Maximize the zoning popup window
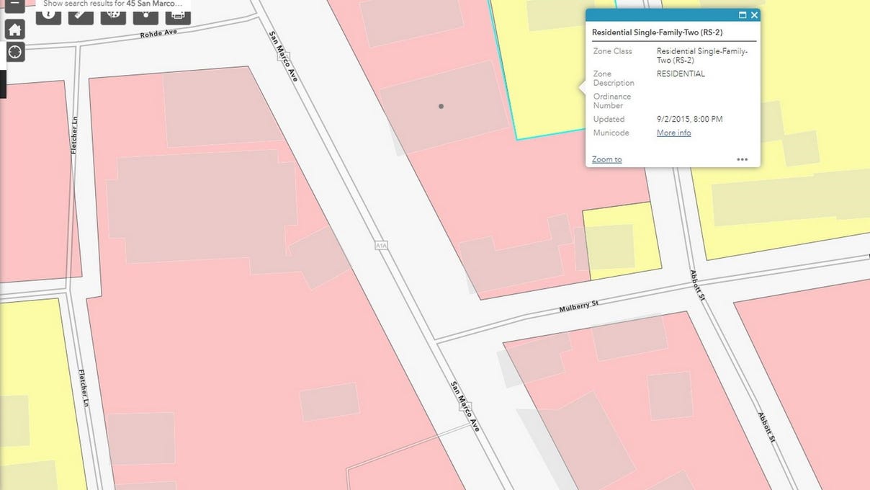 point(742,15)
